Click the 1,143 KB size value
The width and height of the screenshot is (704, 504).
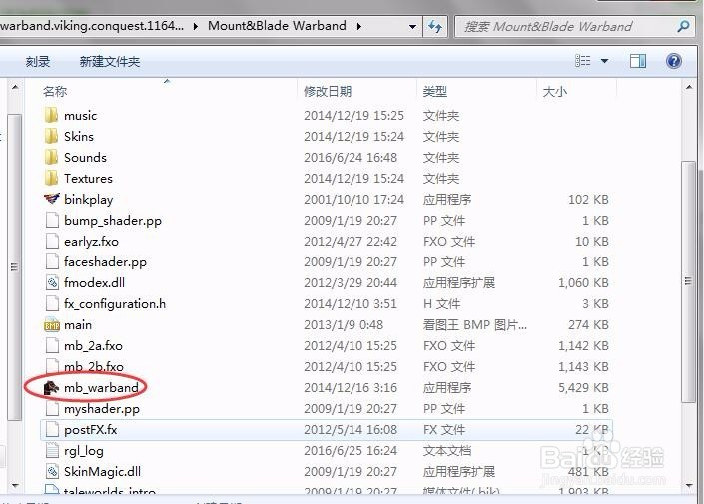pyautogui.click(x=583, y=367)
